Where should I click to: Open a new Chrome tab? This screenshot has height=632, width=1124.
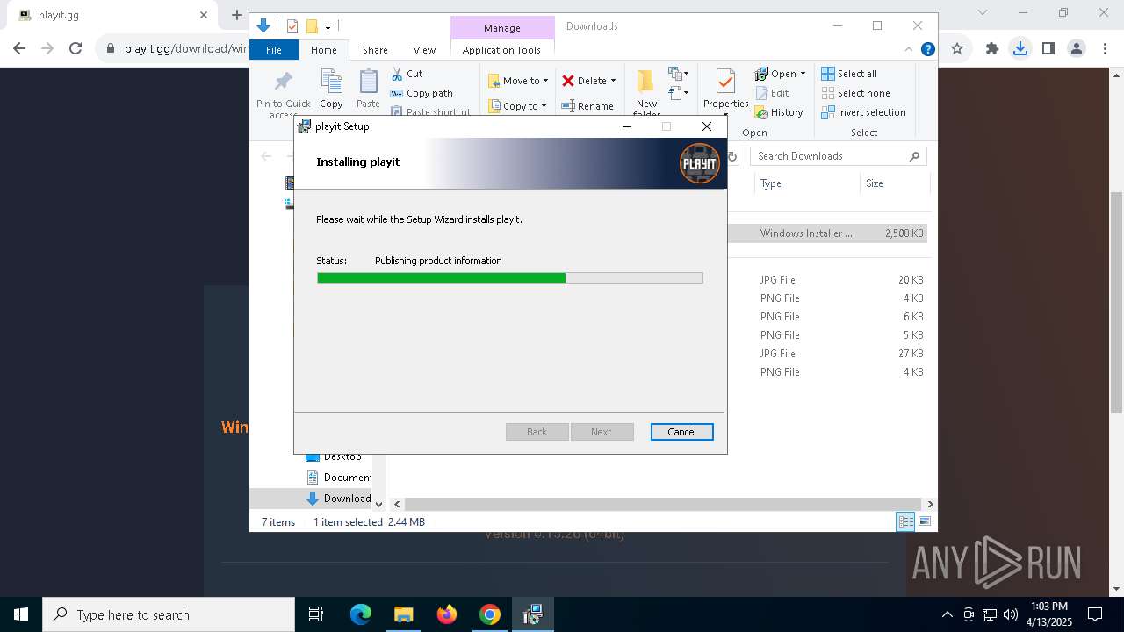tap(236, 15)
